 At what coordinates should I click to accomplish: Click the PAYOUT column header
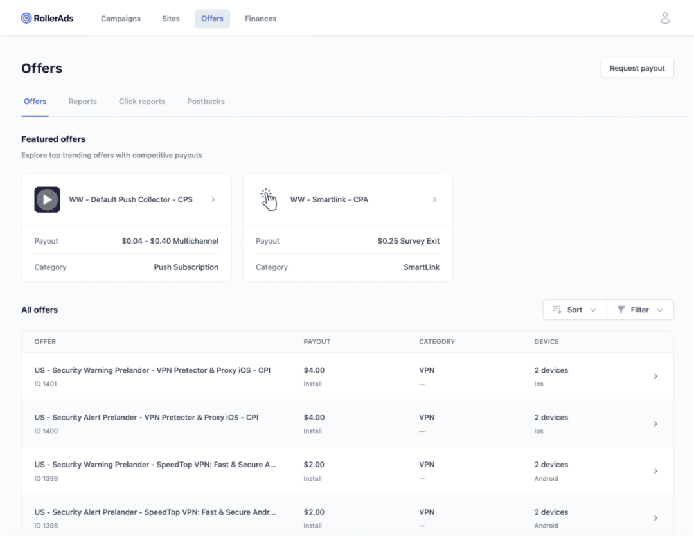click(317, 342)
